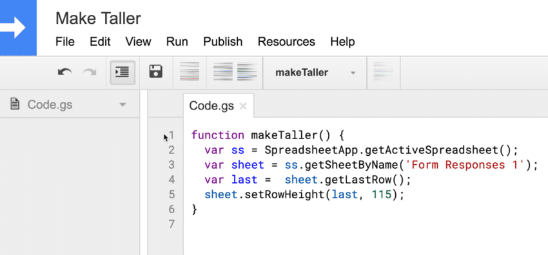Click the closing brace on line 6
Screen dimensions: 548x255
click(194, 209)
